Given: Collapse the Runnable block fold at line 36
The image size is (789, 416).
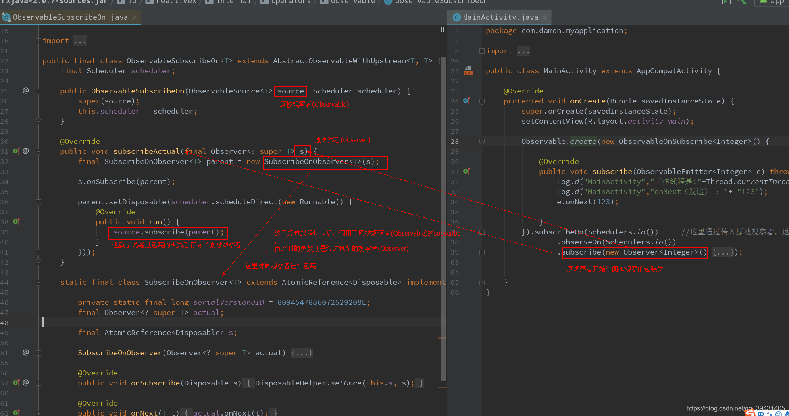Looking at the screenshot, I should (x=38, y=202).
